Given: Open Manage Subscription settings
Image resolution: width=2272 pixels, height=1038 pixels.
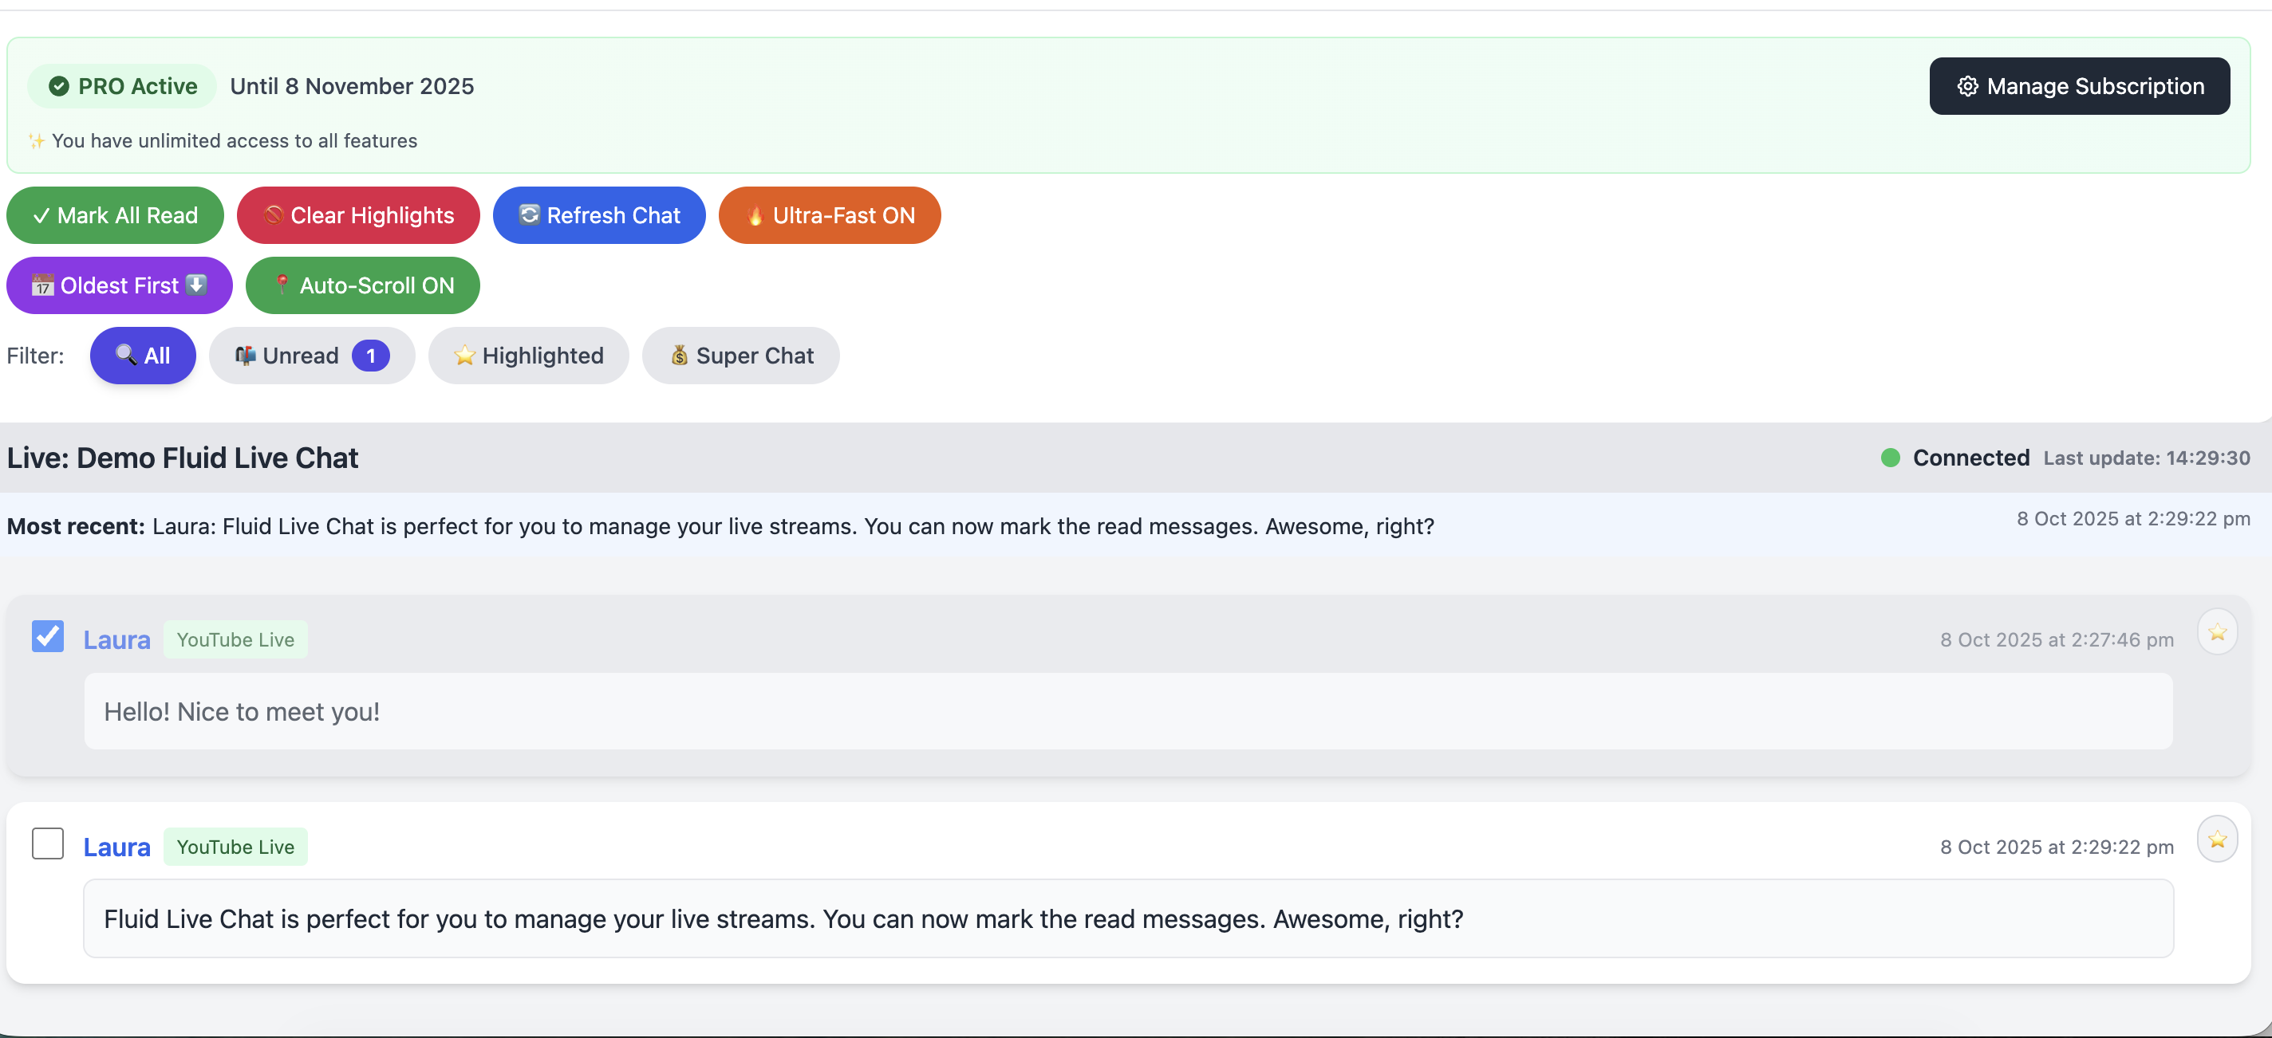Looking at the screenshot, I should [x=2079, y=86].
